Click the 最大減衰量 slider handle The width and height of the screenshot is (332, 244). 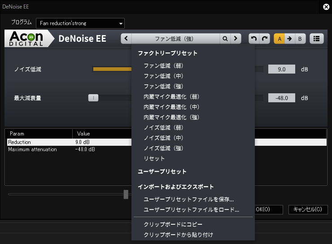click(x=93, y=98)
